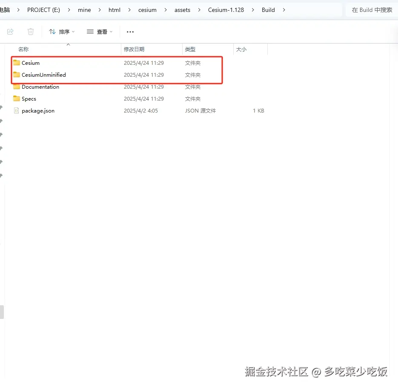Click the Cesium folder name
Viewport: 398px width, 388px height.
(x=31, y=63)
